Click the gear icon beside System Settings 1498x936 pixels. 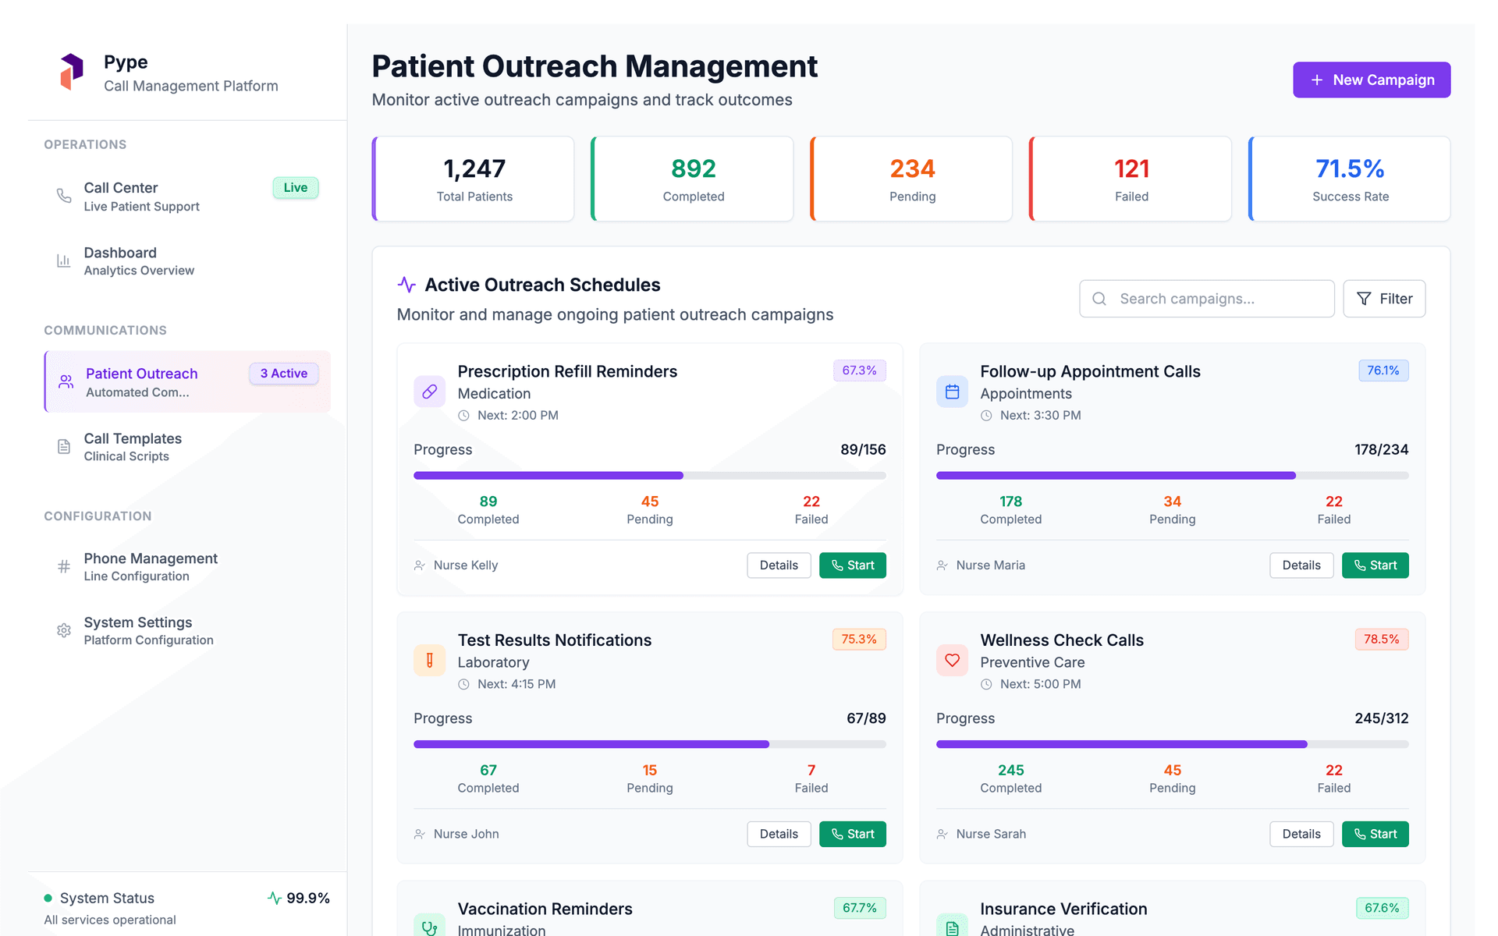coord(64,630)
